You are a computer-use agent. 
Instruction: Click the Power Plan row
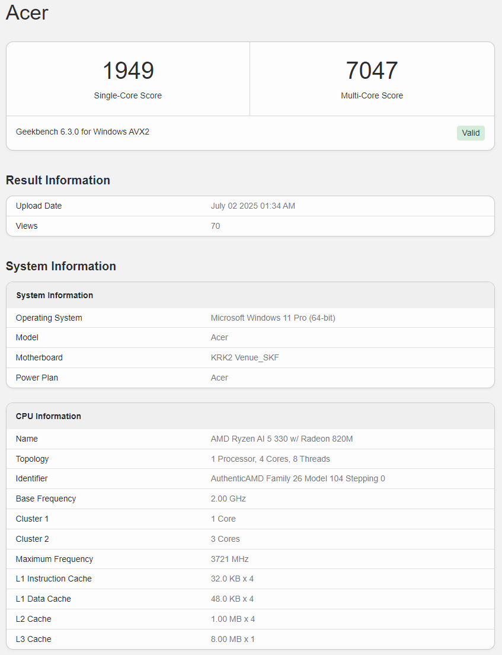[x=251, y=378]
